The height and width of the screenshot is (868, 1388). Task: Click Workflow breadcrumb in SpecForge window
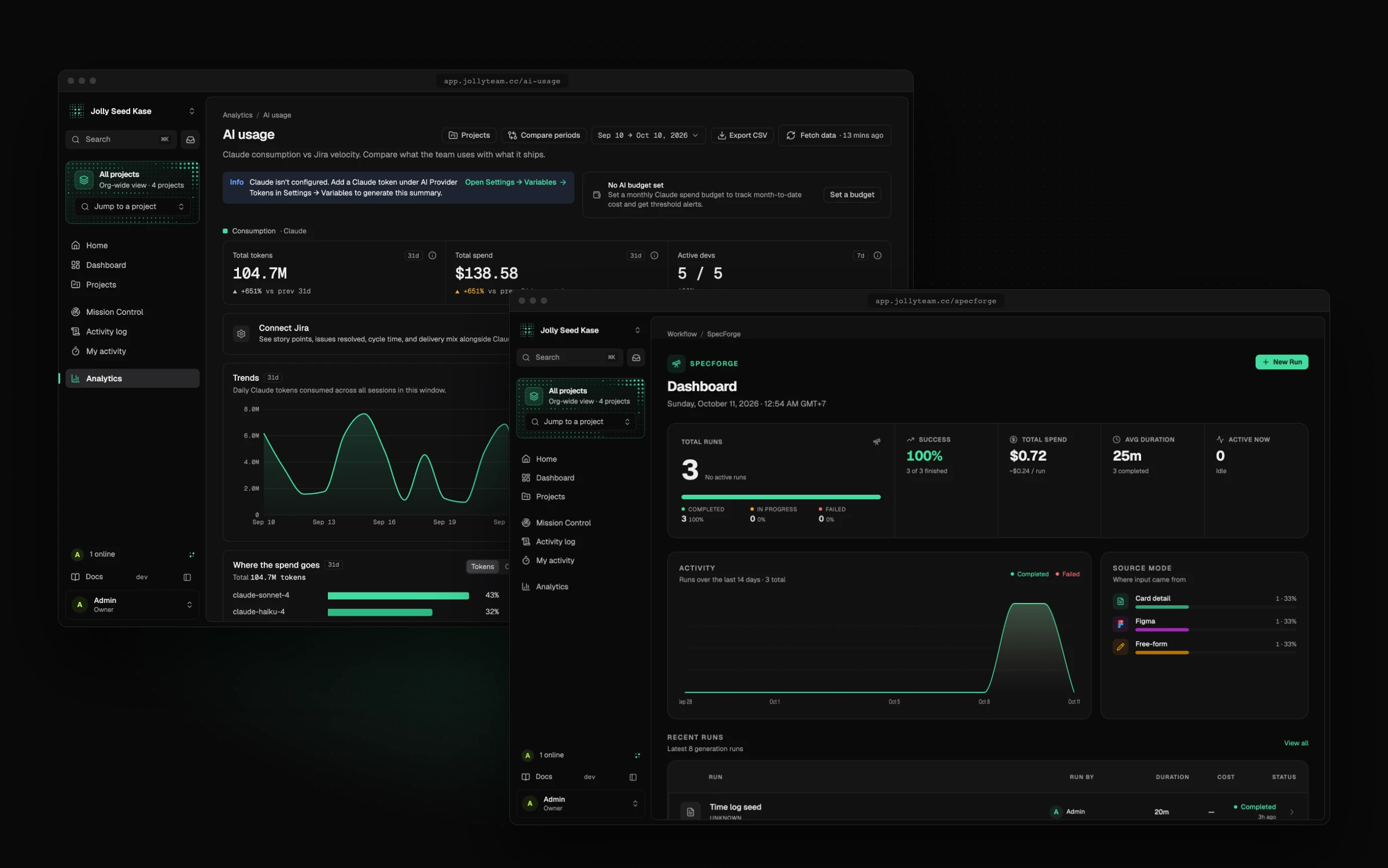682,334
